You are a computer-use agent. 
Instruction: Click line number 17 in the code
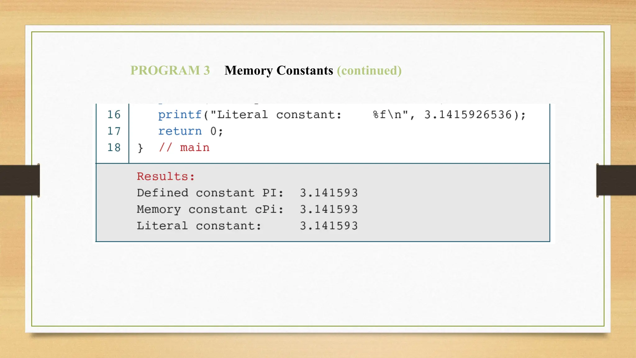pos(114,131)
